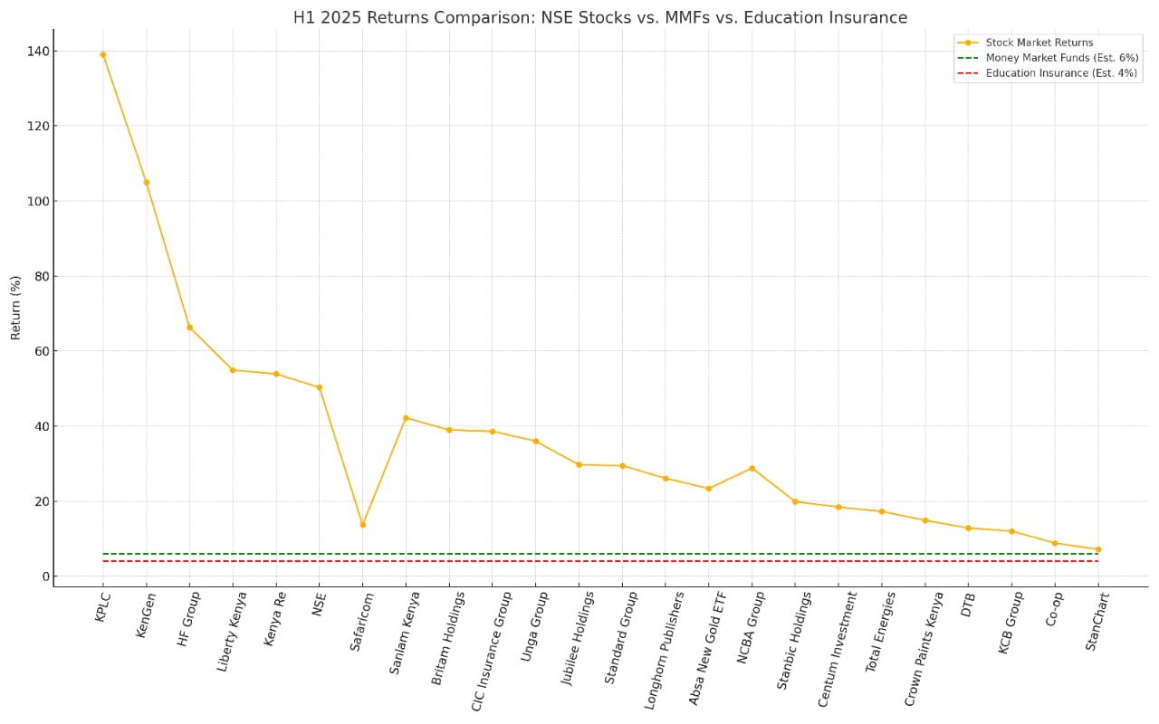
Task: Click the KPLC x-axis label
Action: pos(104,605)
